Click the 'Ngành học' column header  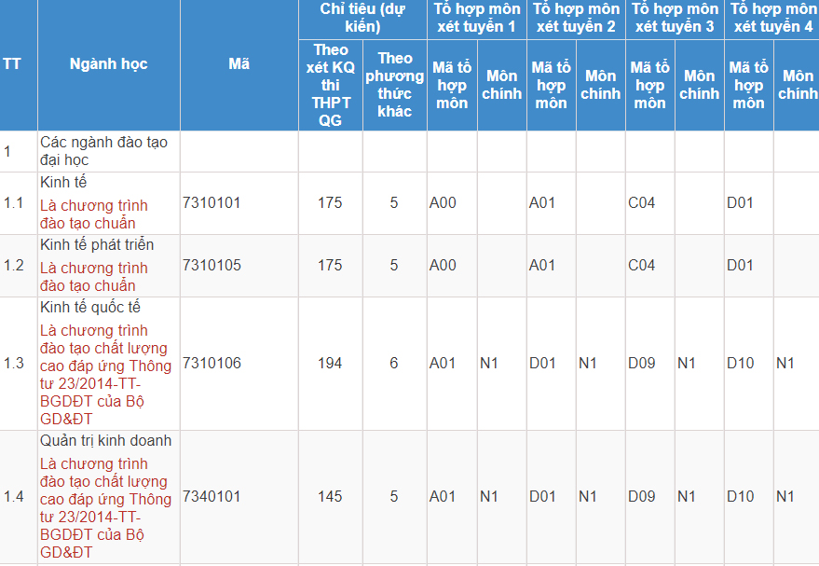click(x=108, y=64)
